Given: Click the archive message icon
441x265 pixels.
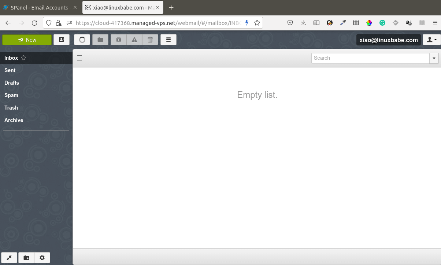Looking at the screenshot, I should coord(118,40).
